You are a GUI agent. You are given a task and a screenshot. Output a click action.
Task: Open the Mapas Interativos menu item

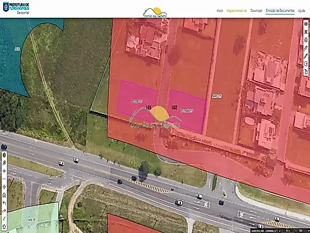click(237, 11)
